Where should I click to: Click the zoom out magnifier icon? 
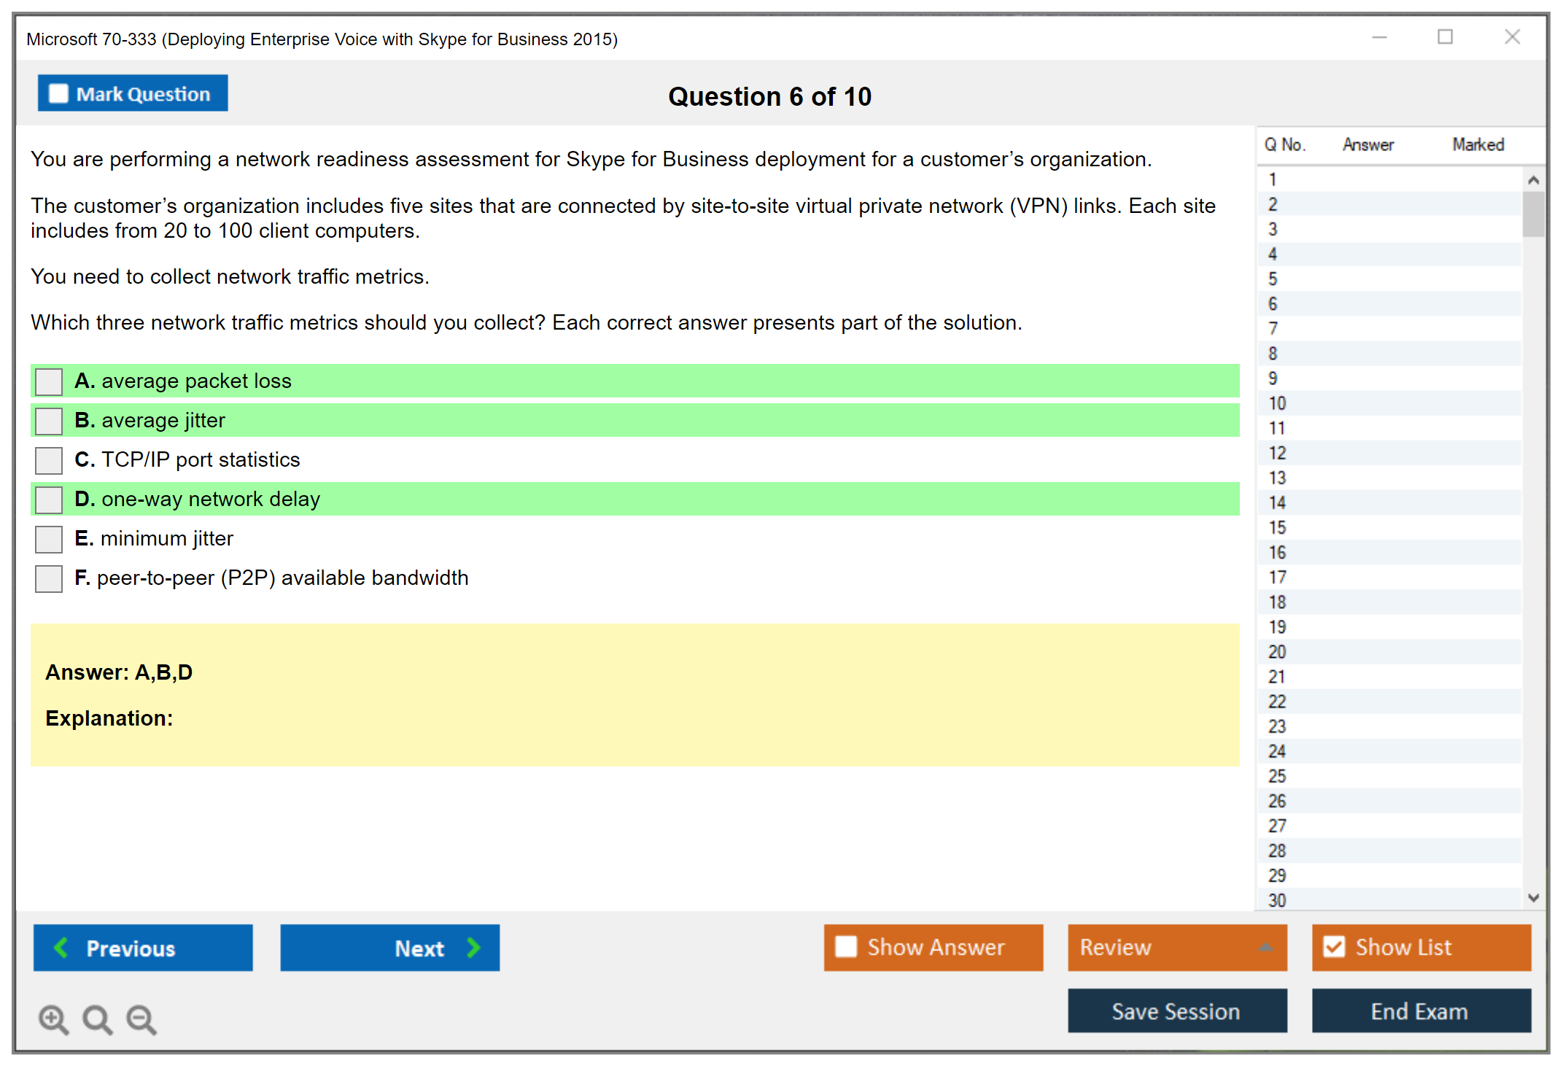pos(141,1019)
